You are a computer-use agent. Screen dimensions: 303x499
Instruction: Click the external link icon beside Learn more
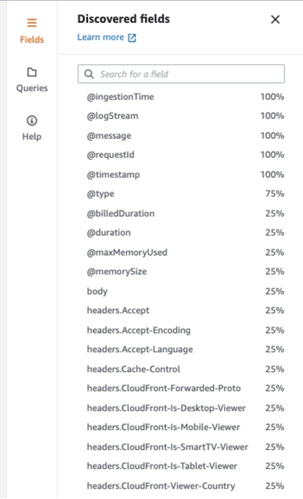(132, 38)
